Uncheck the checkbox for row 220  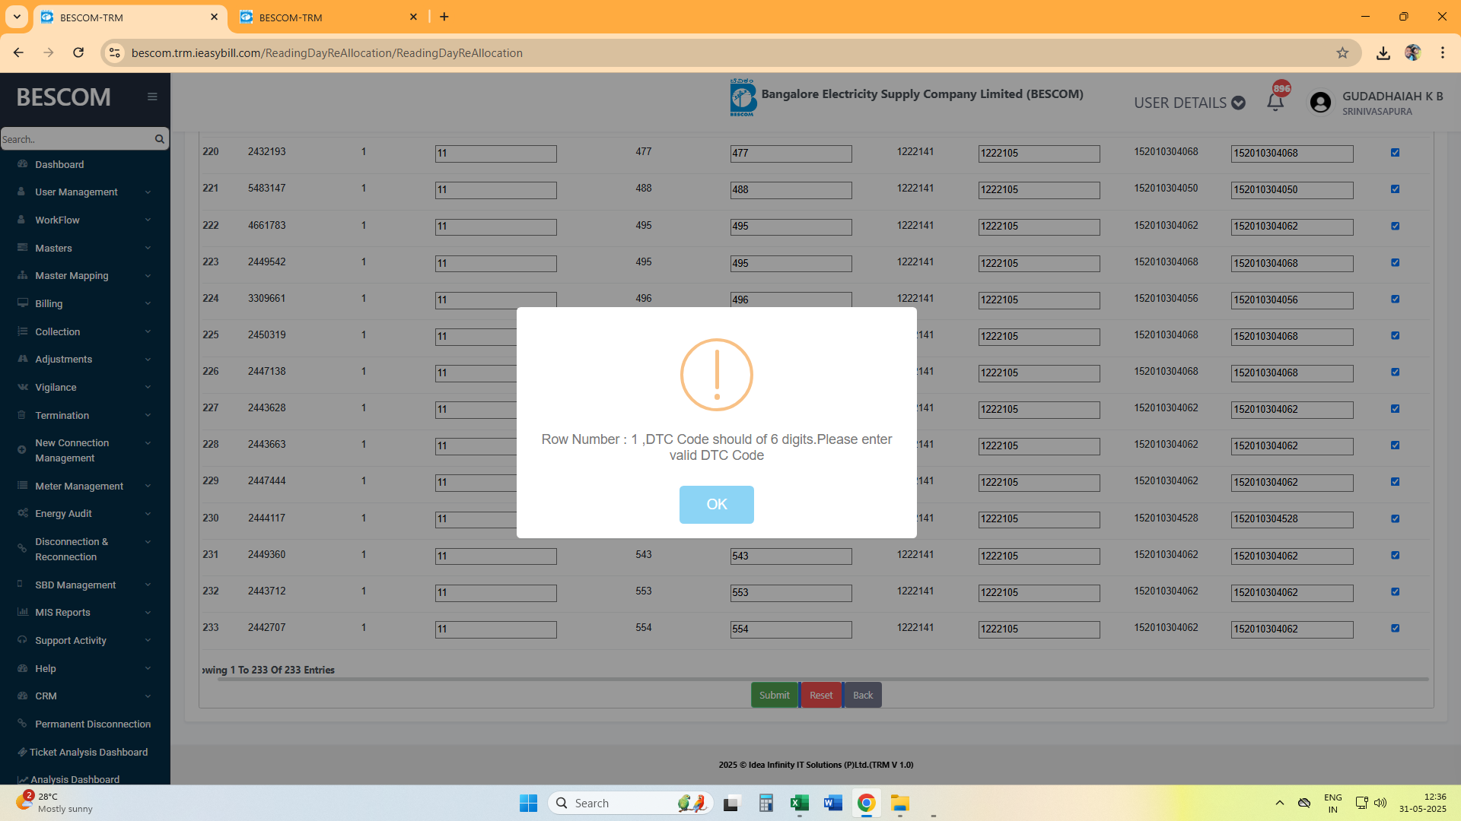pyautogui.click(x=1395, y=152)
